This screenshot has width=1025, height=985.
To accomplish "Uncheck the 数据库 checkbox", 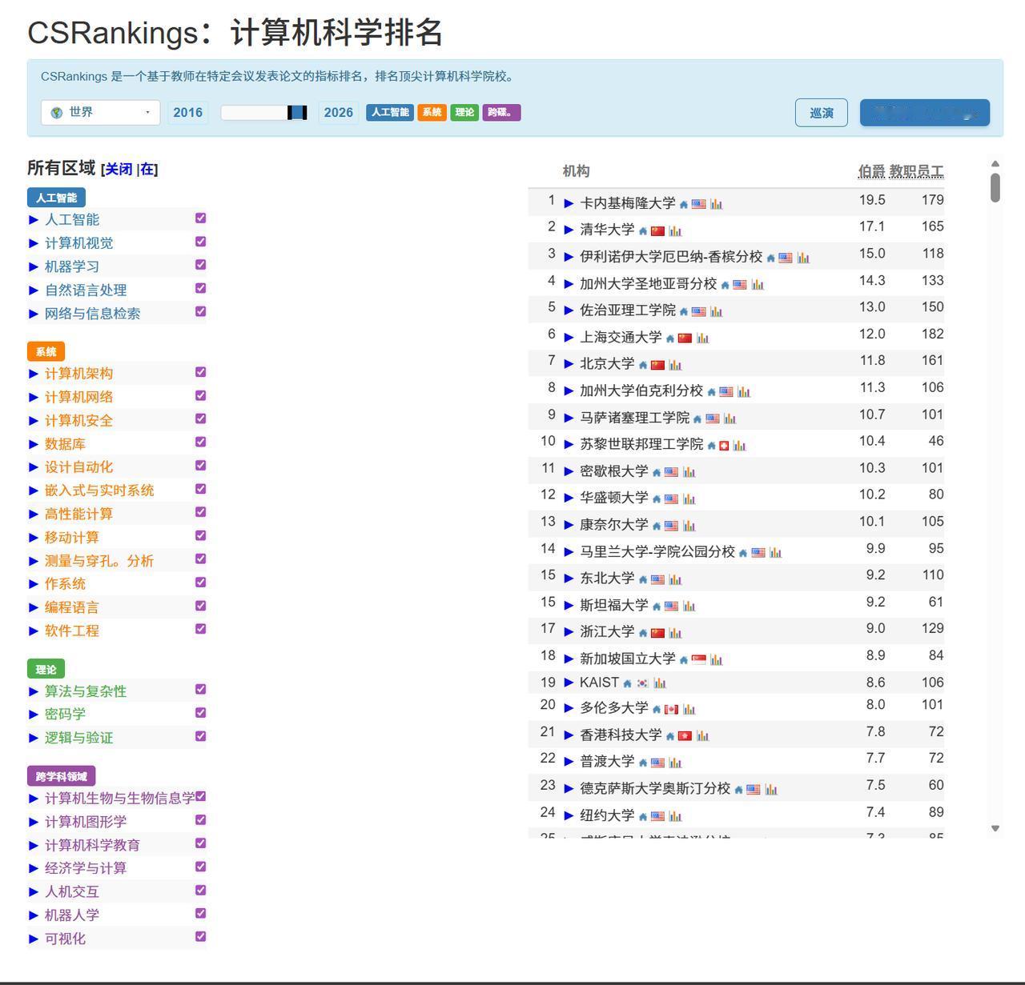I will click(201, 442).
